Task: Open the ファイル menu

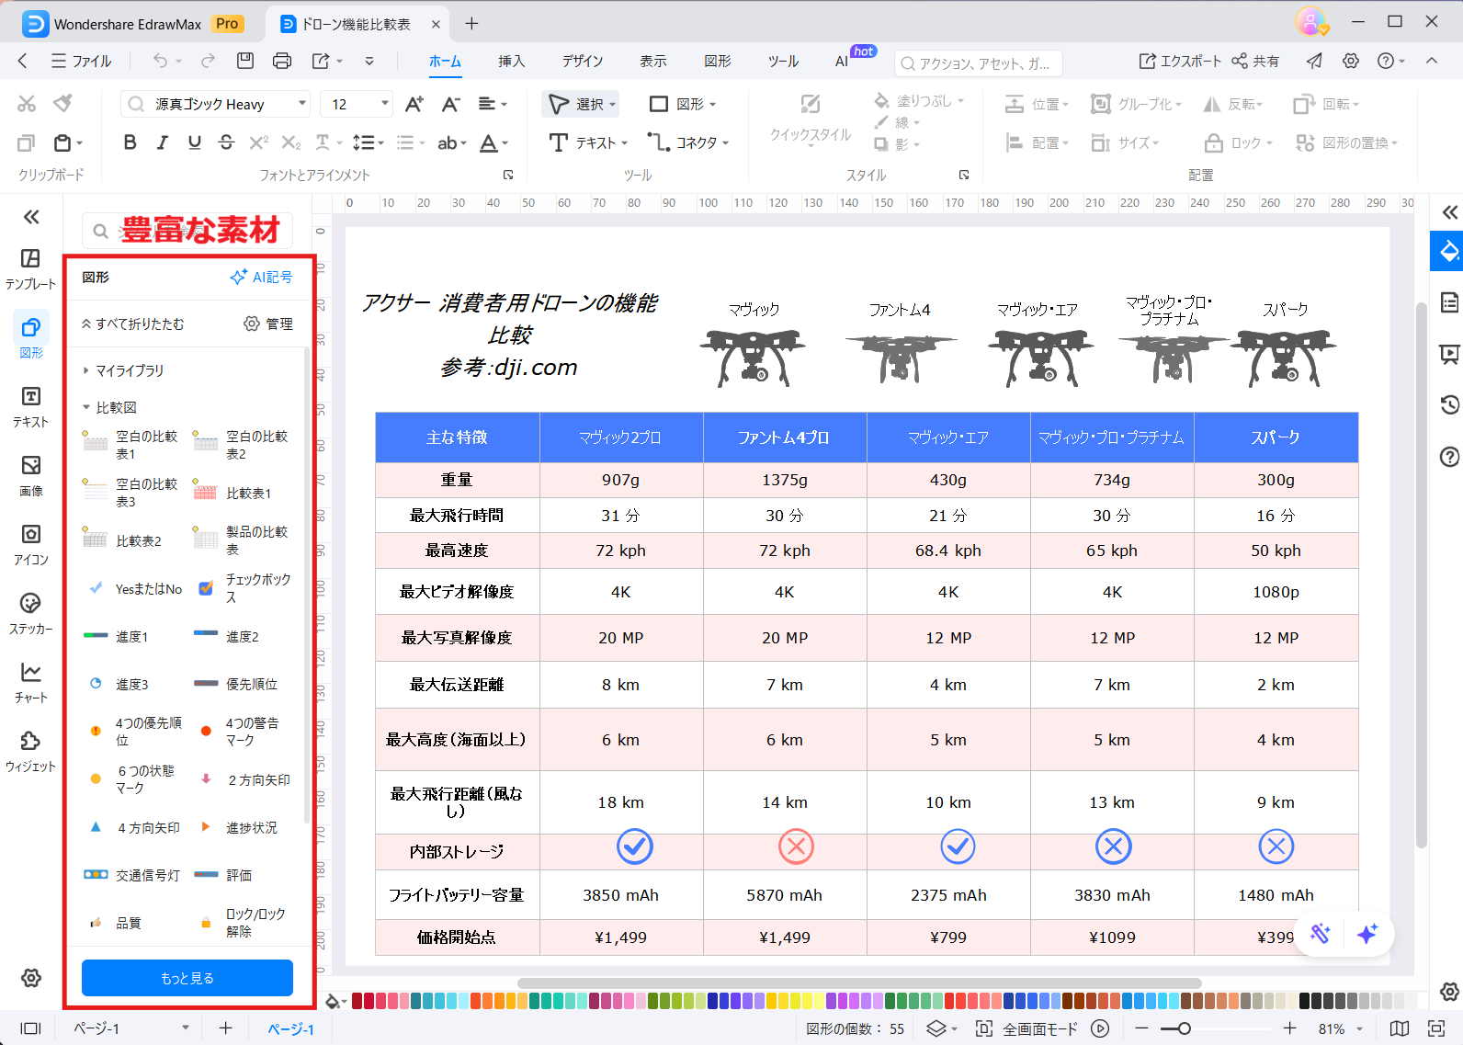Action: click(x=82, y=61)
